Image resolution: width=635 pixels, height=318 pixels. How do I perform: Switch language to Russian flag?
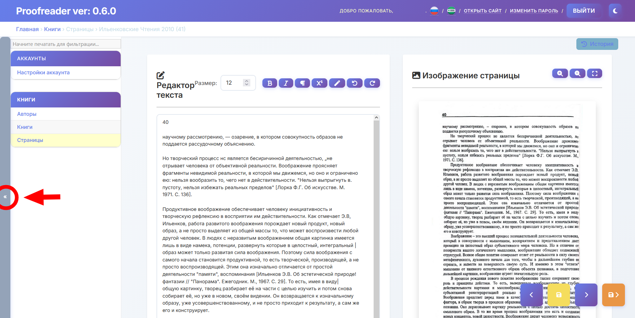point(434,11)
